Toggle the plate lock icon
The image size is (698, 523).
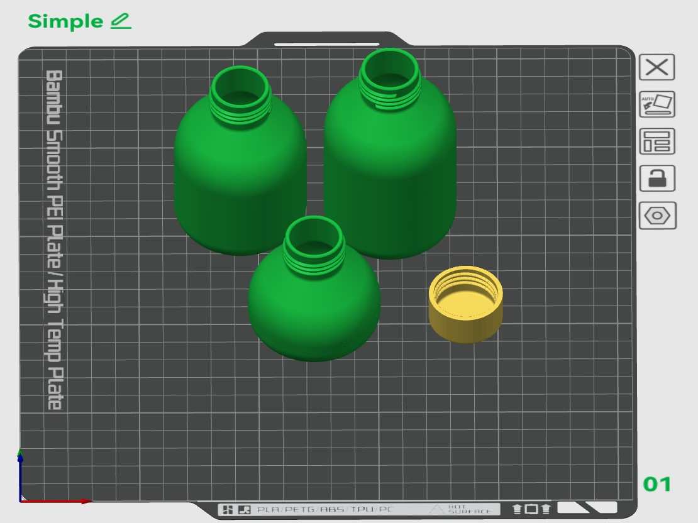pyautogui.click(x=657, y=179)
